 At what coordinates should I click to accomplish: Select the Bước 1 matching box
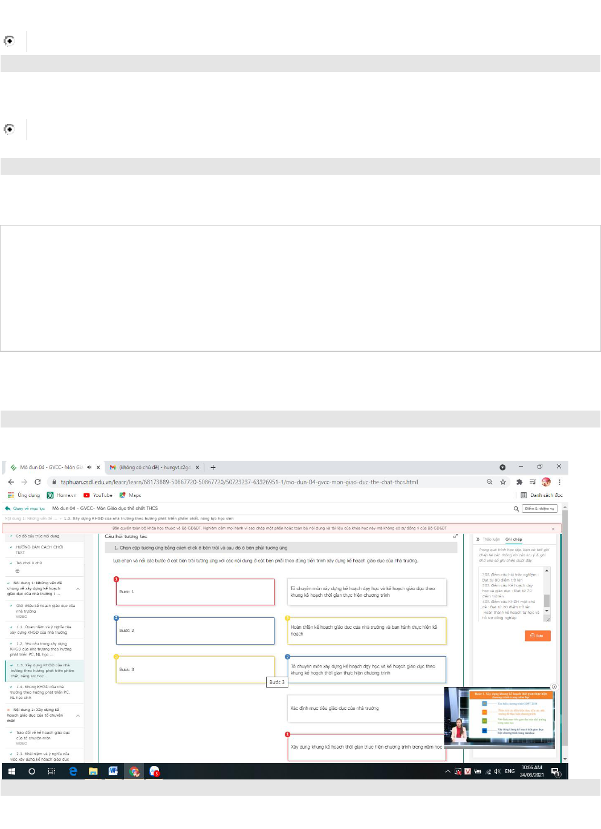tap(195, 591)
